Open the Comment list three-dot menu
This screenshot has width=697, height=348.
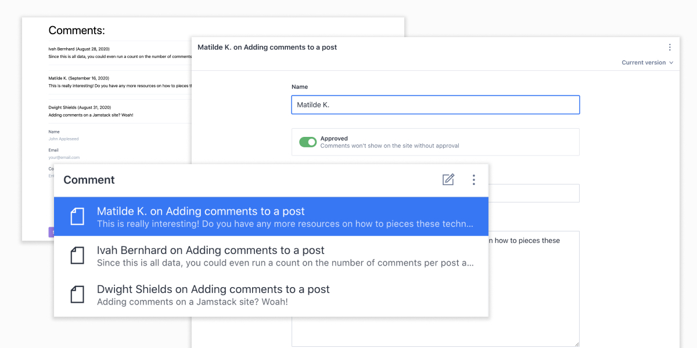click(474, 180)
